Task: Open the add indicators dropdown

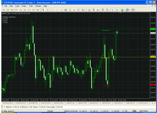Action: [122, 10]
